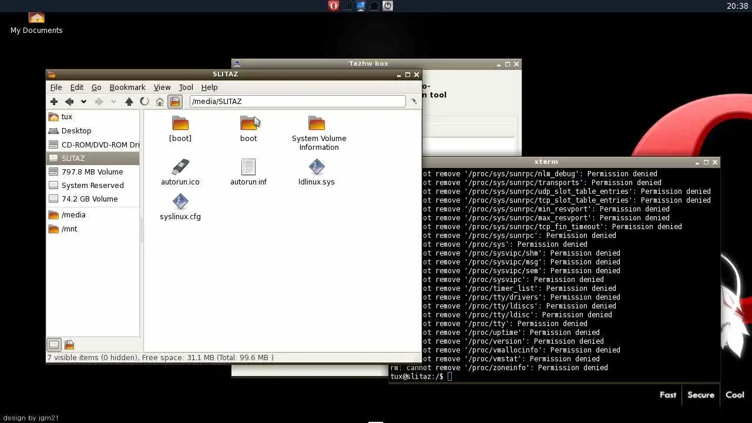The image size is (752, 423).
Task: Select the 74.2 GB Volume entry
Action: [93, 199]
